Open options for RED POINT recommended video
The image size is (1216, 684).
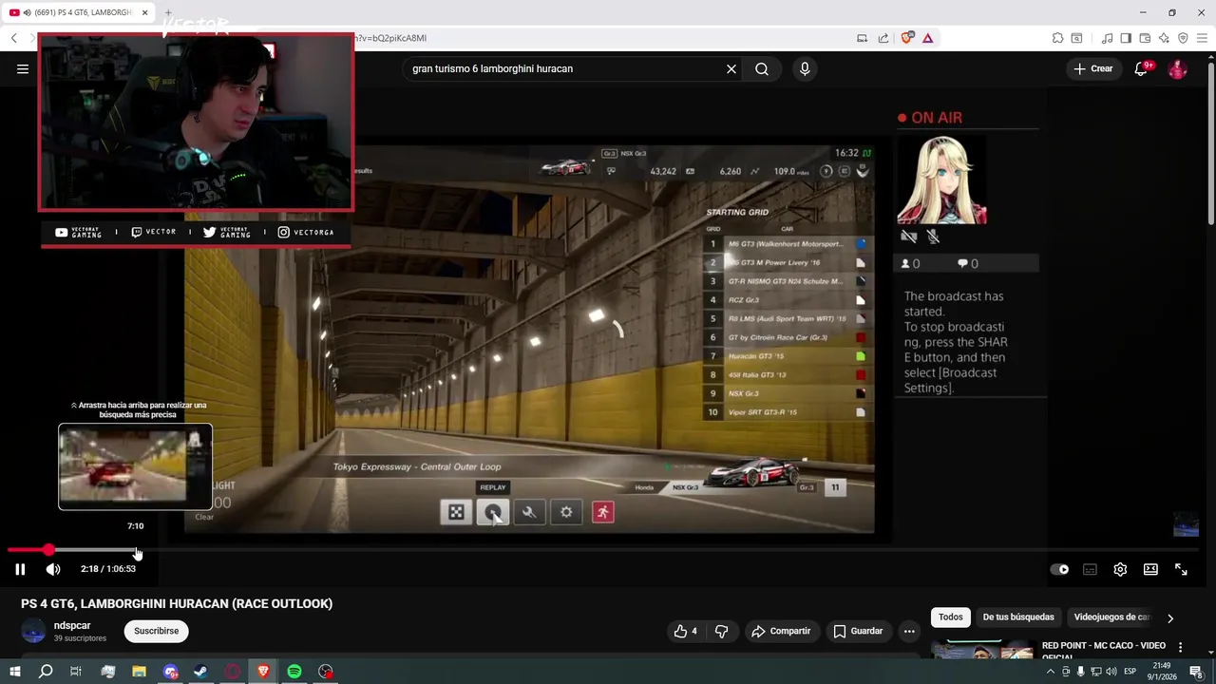(1181, 647)
